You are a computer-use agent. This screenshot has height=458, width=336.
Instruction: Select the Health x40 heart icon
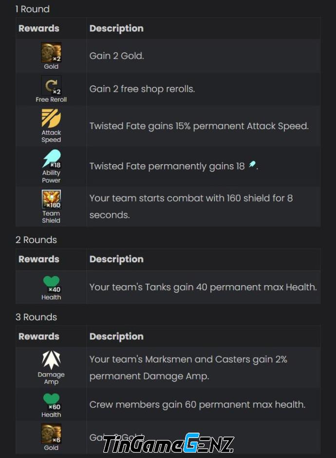point(52,284)
